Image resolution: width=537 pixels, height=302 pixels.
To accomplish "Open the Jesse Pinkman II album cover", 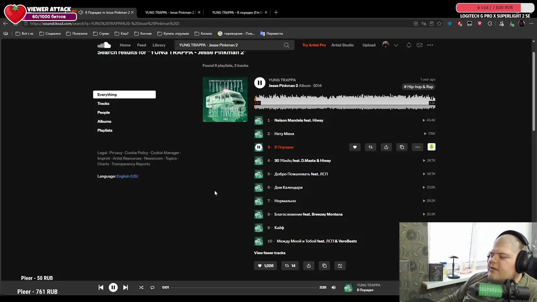I will click(225, 100).
